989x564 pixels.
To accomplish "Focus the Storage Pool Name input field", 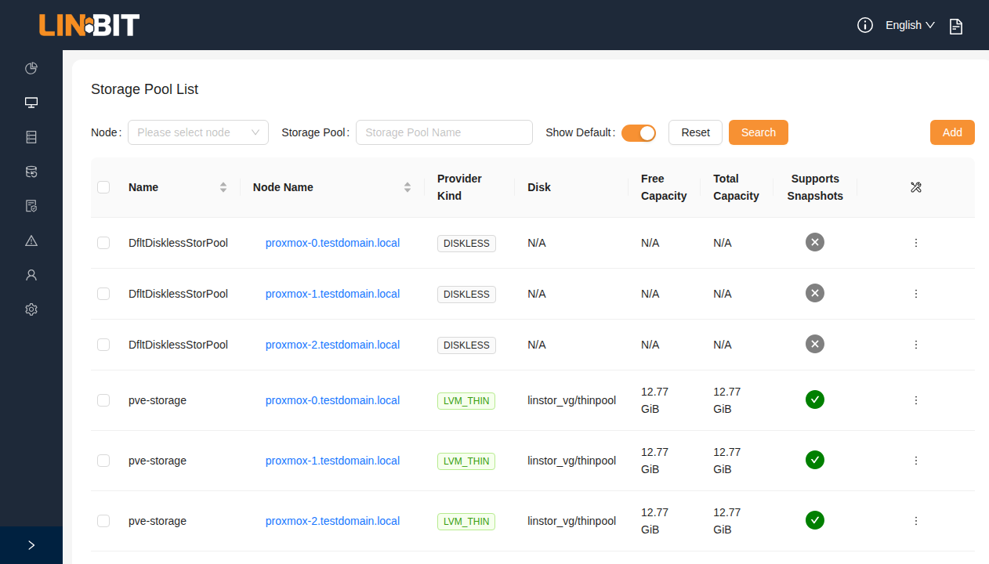I will pyautogui.click(x=444, y=132).
